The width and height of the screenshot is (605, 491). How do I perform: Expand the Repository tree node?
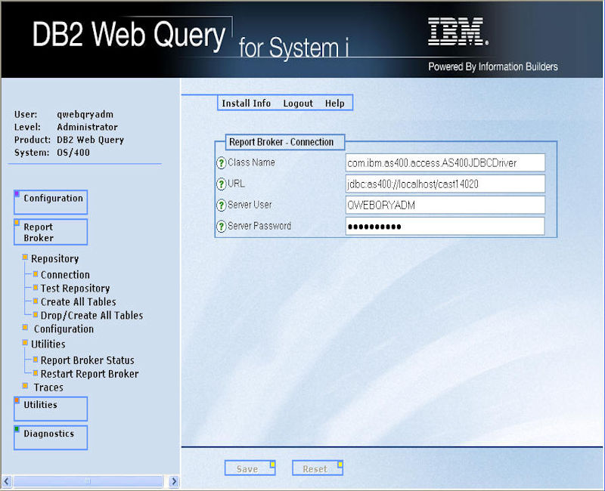[x=25, y=257]
